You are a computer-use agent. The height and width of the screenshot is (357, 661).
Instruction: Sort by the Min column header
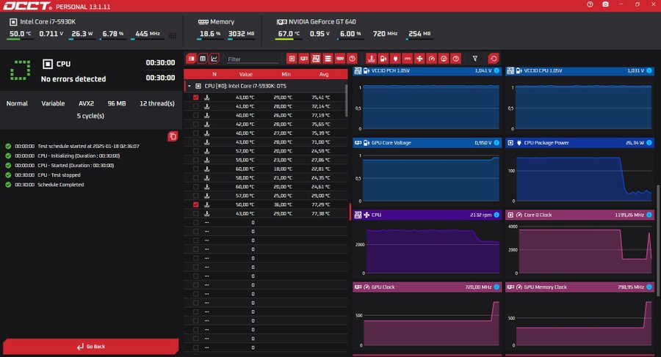pos(286,74)
